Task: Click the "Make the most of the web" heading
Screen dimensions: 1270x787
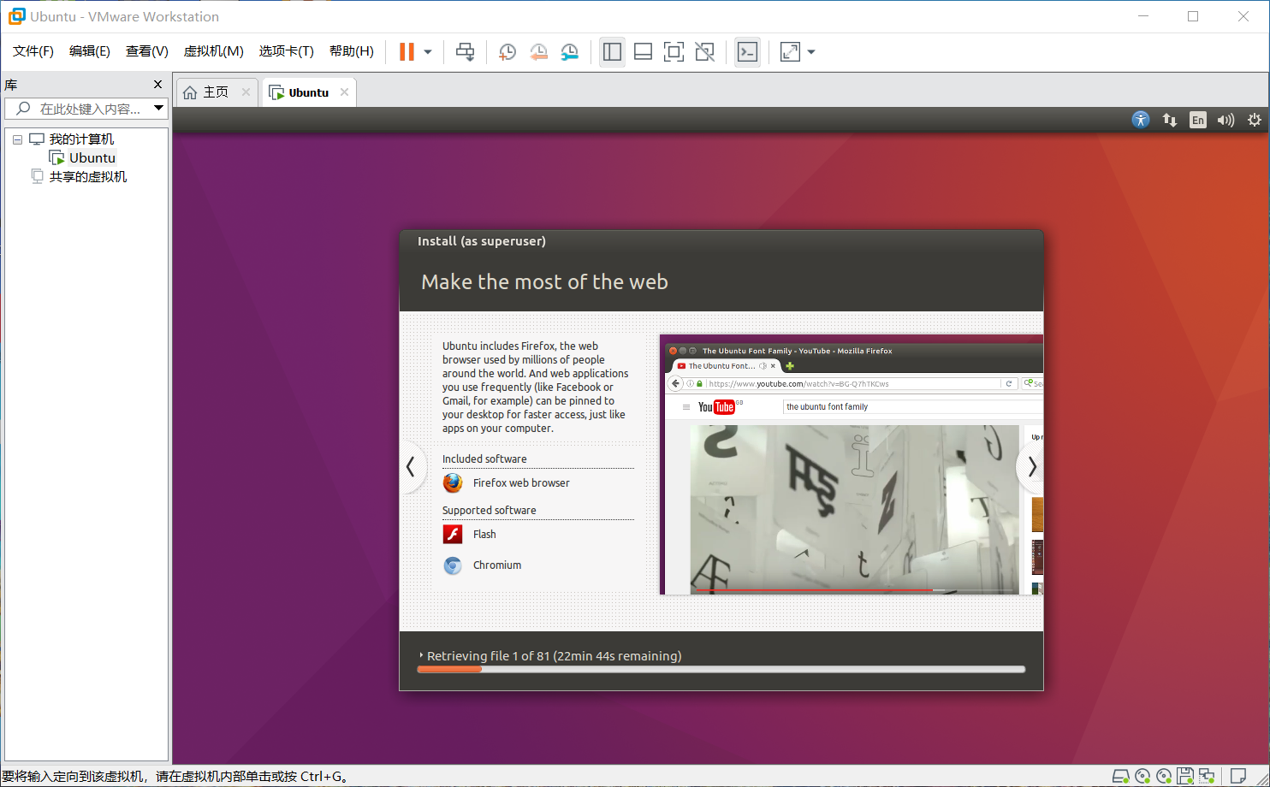Action: (x=544, y=282)
